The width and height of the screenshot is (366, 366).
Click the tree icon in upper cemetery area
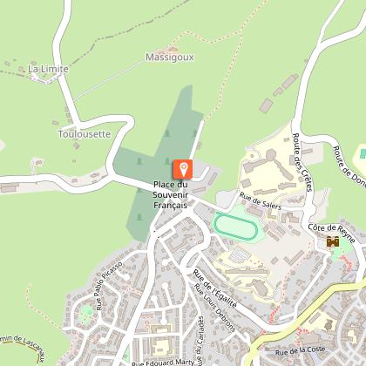tap(166, 133)
